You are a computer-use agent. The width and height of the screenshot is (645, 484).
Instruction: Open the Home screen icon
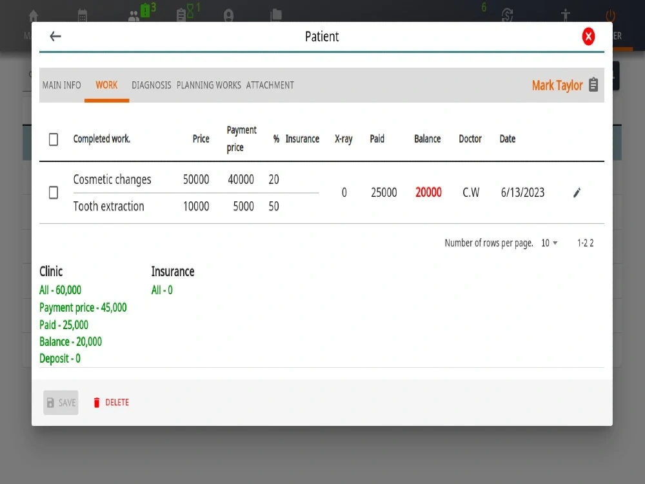32,13
